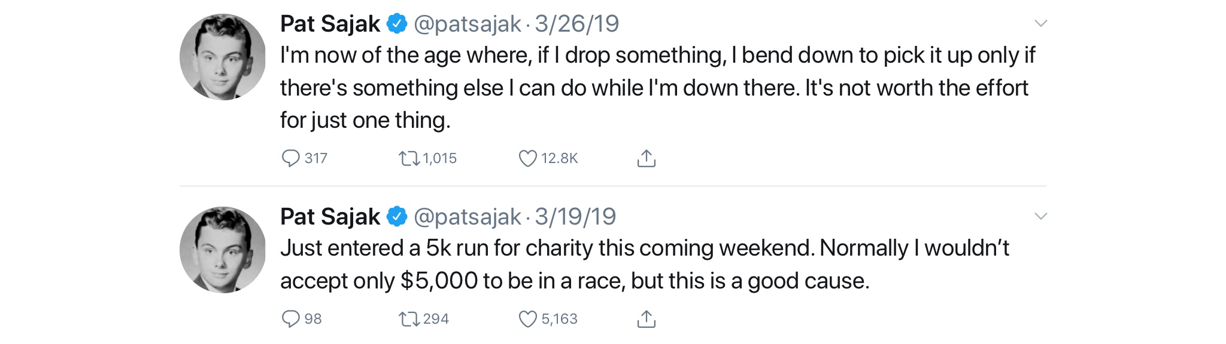Open profile photo on the first tweet
Image resolution: width=1226 pixels, height=344 pixels.
pyautogui.click(x=223, y=57)
